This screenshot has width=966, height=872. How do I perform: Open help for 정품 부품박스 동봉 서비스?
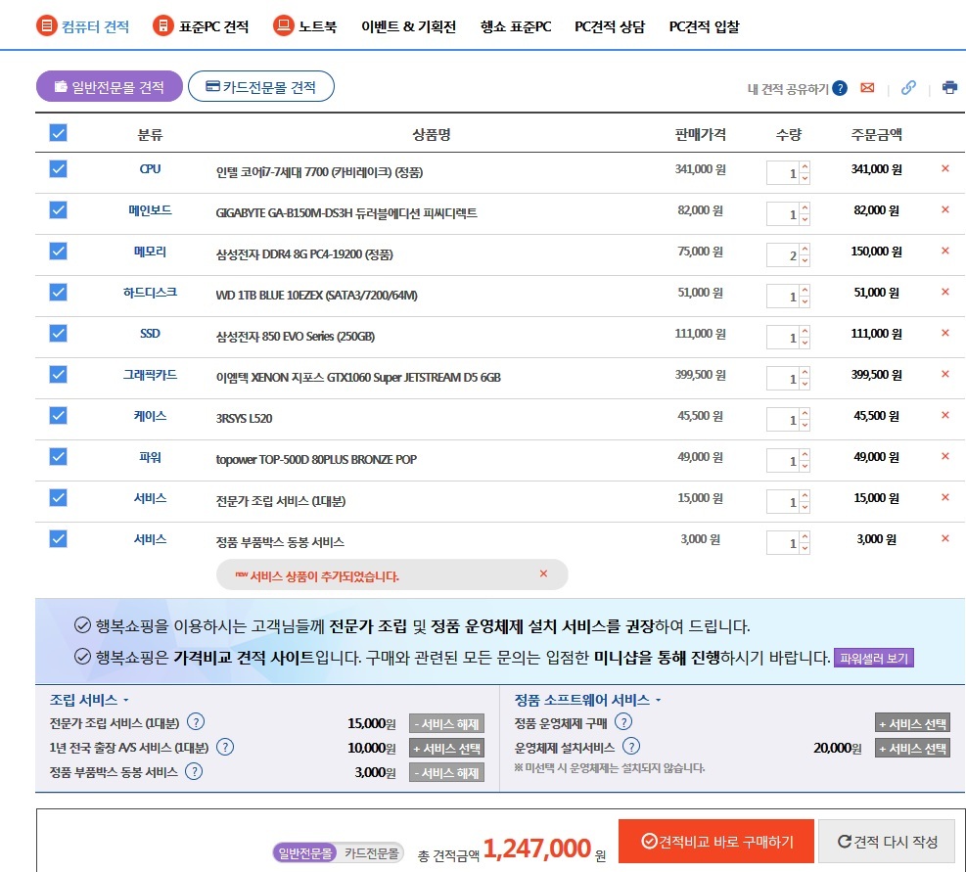(194, 771)
